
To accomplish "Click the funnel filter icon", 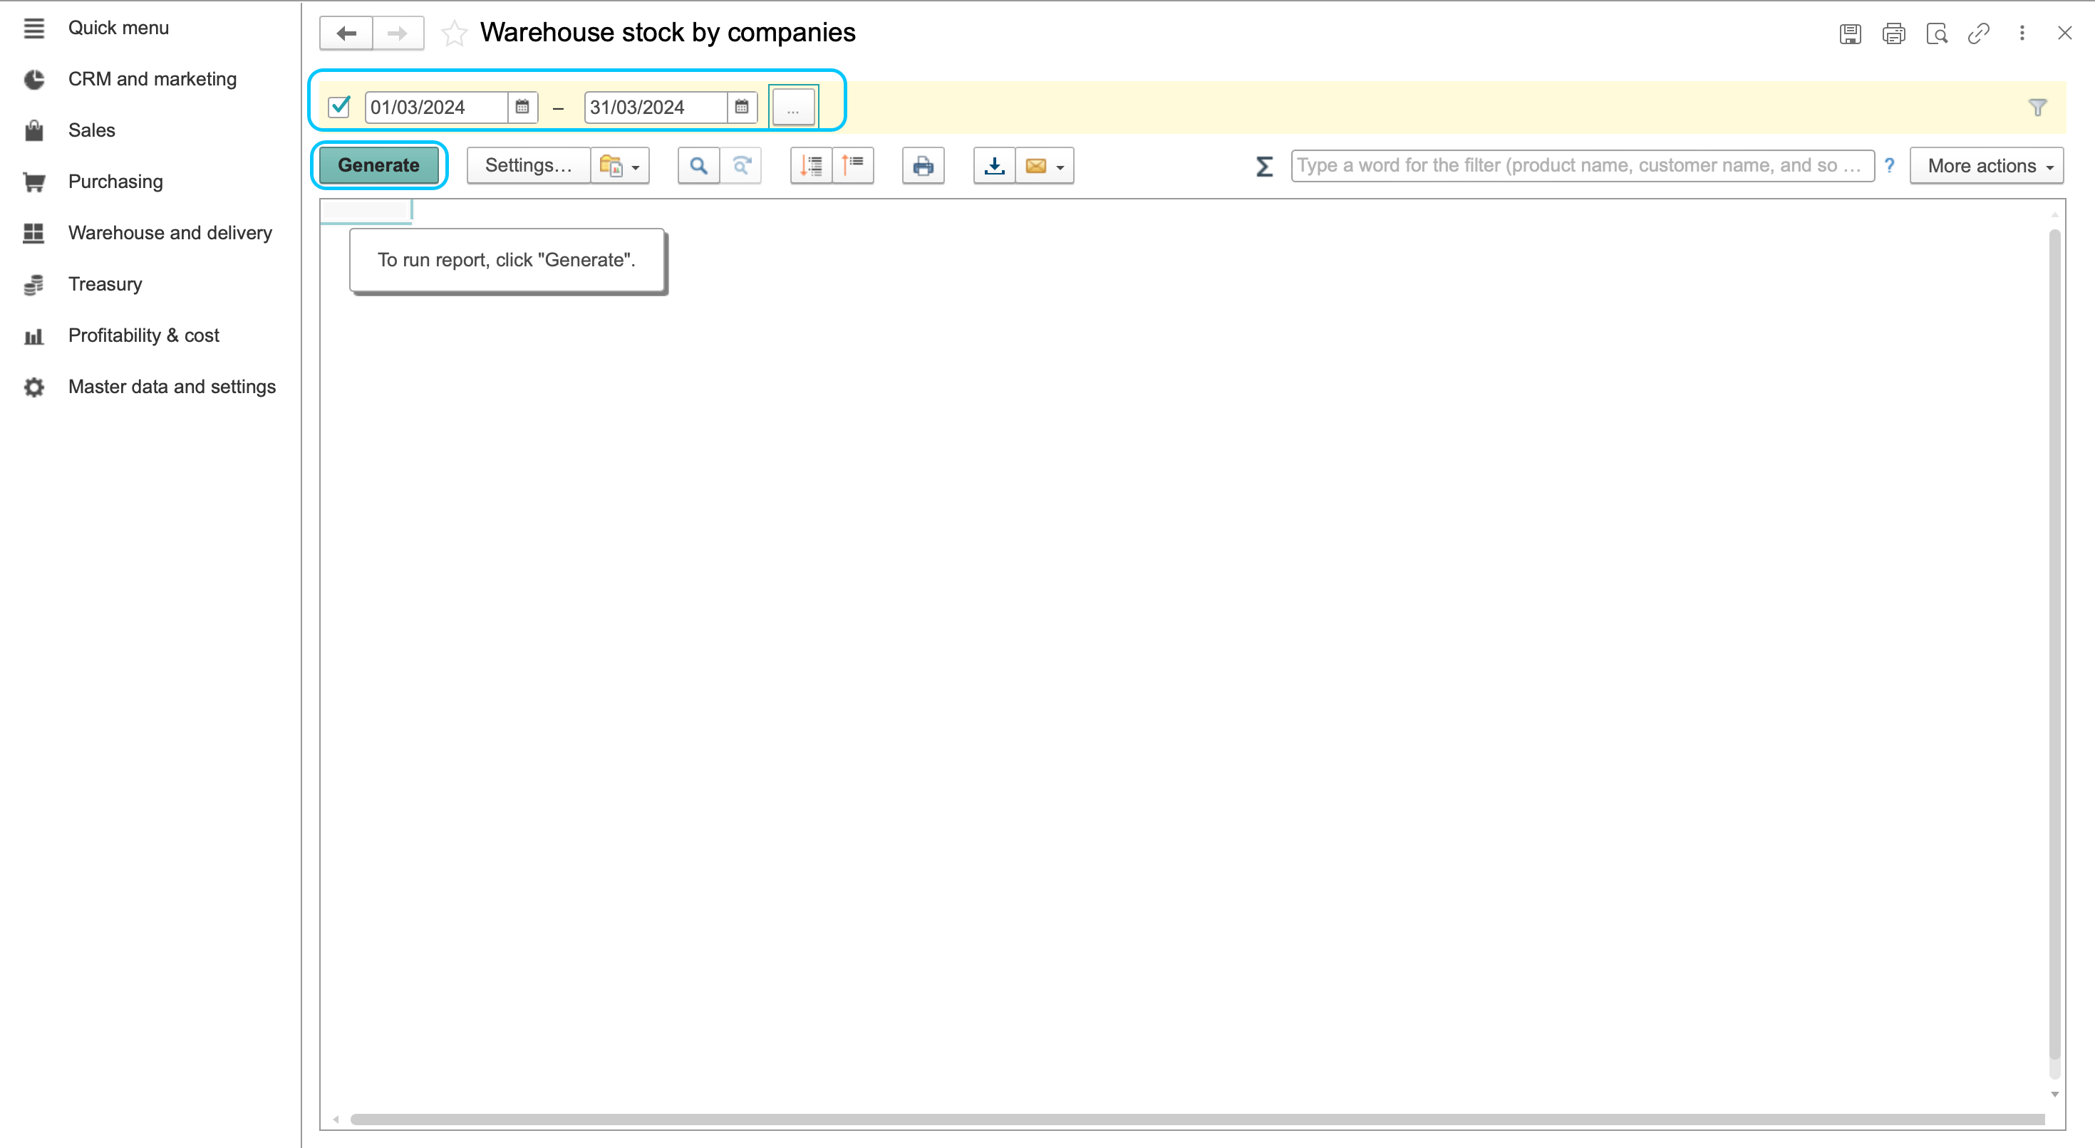I will tap(2037, 108).
